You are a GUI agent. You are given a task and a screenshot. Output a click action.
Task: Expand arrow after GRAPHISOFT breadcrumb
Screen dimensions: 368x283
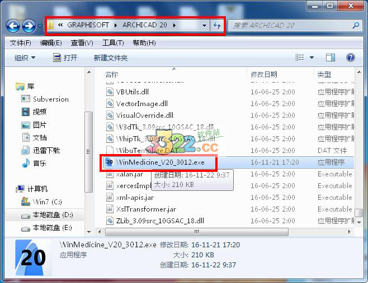tap(116, 25)
